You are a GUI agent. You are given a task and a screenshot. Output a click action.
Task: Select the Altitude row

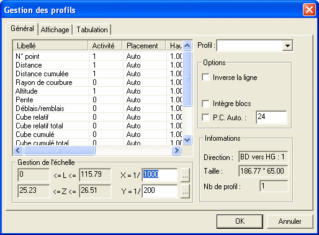97,91
